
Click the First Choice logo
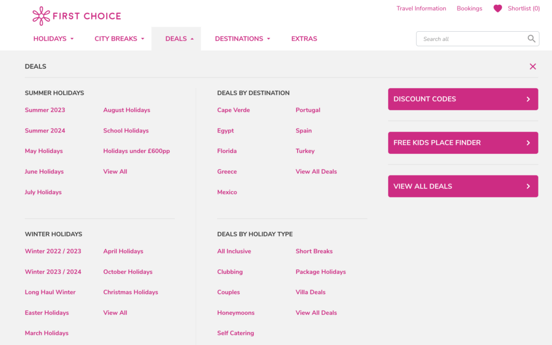coord(77,16)
